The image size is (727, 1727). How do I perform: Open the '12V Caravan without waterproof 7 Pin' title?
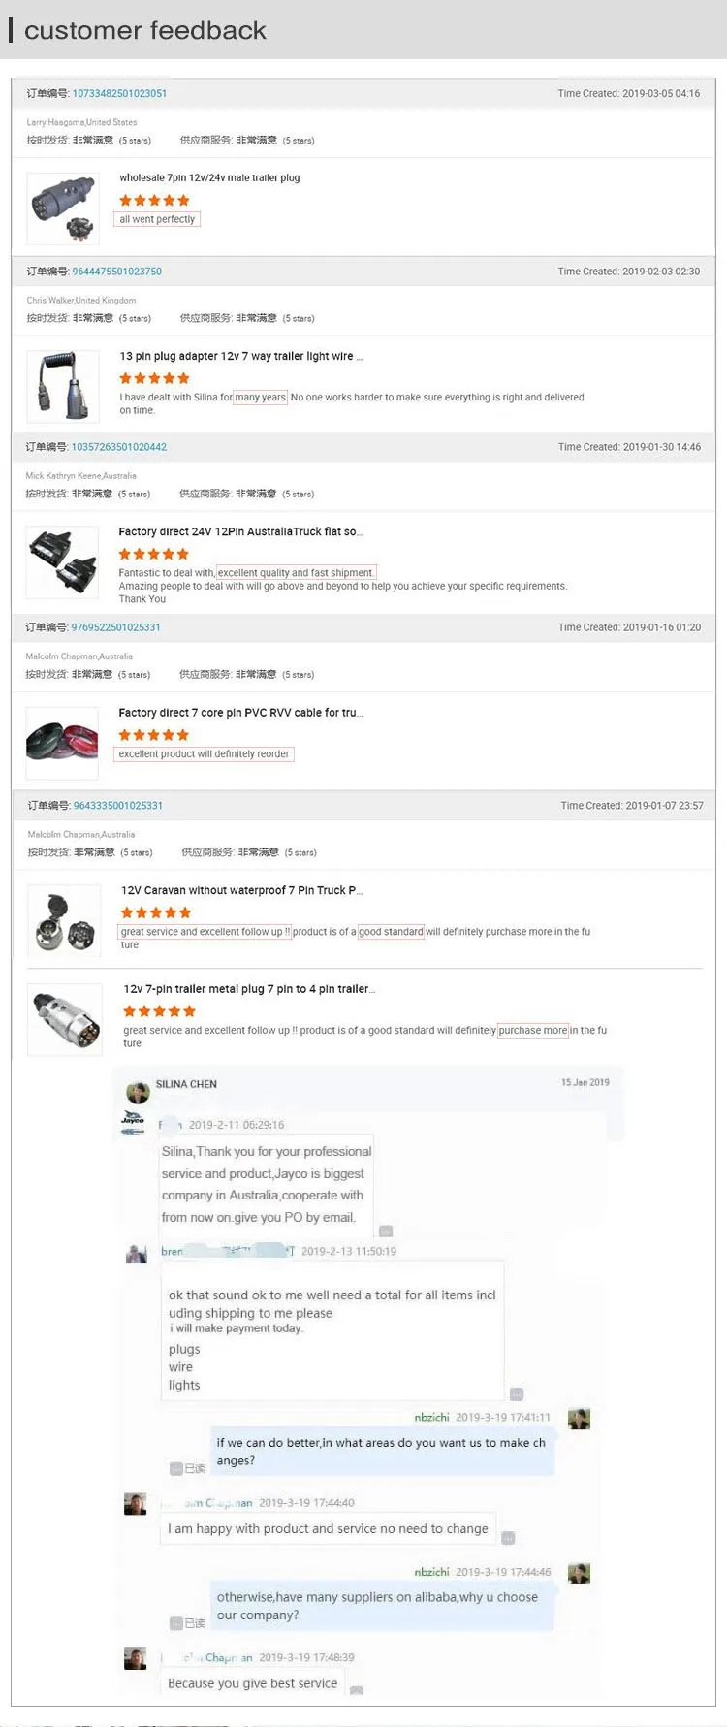click(241, 890)
